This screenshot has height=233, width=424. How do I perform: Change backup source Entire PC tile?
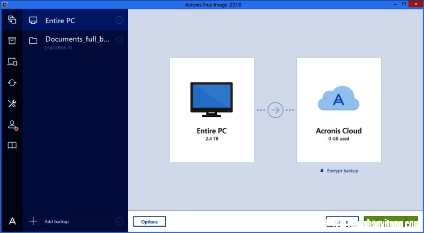(x=211, y=110)
